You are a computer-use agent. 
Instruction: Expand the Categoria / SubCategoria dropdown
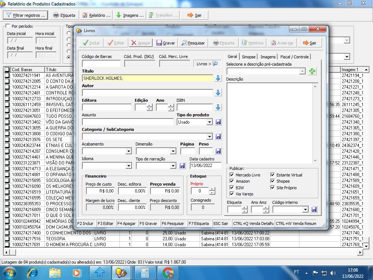coord(209,136)
